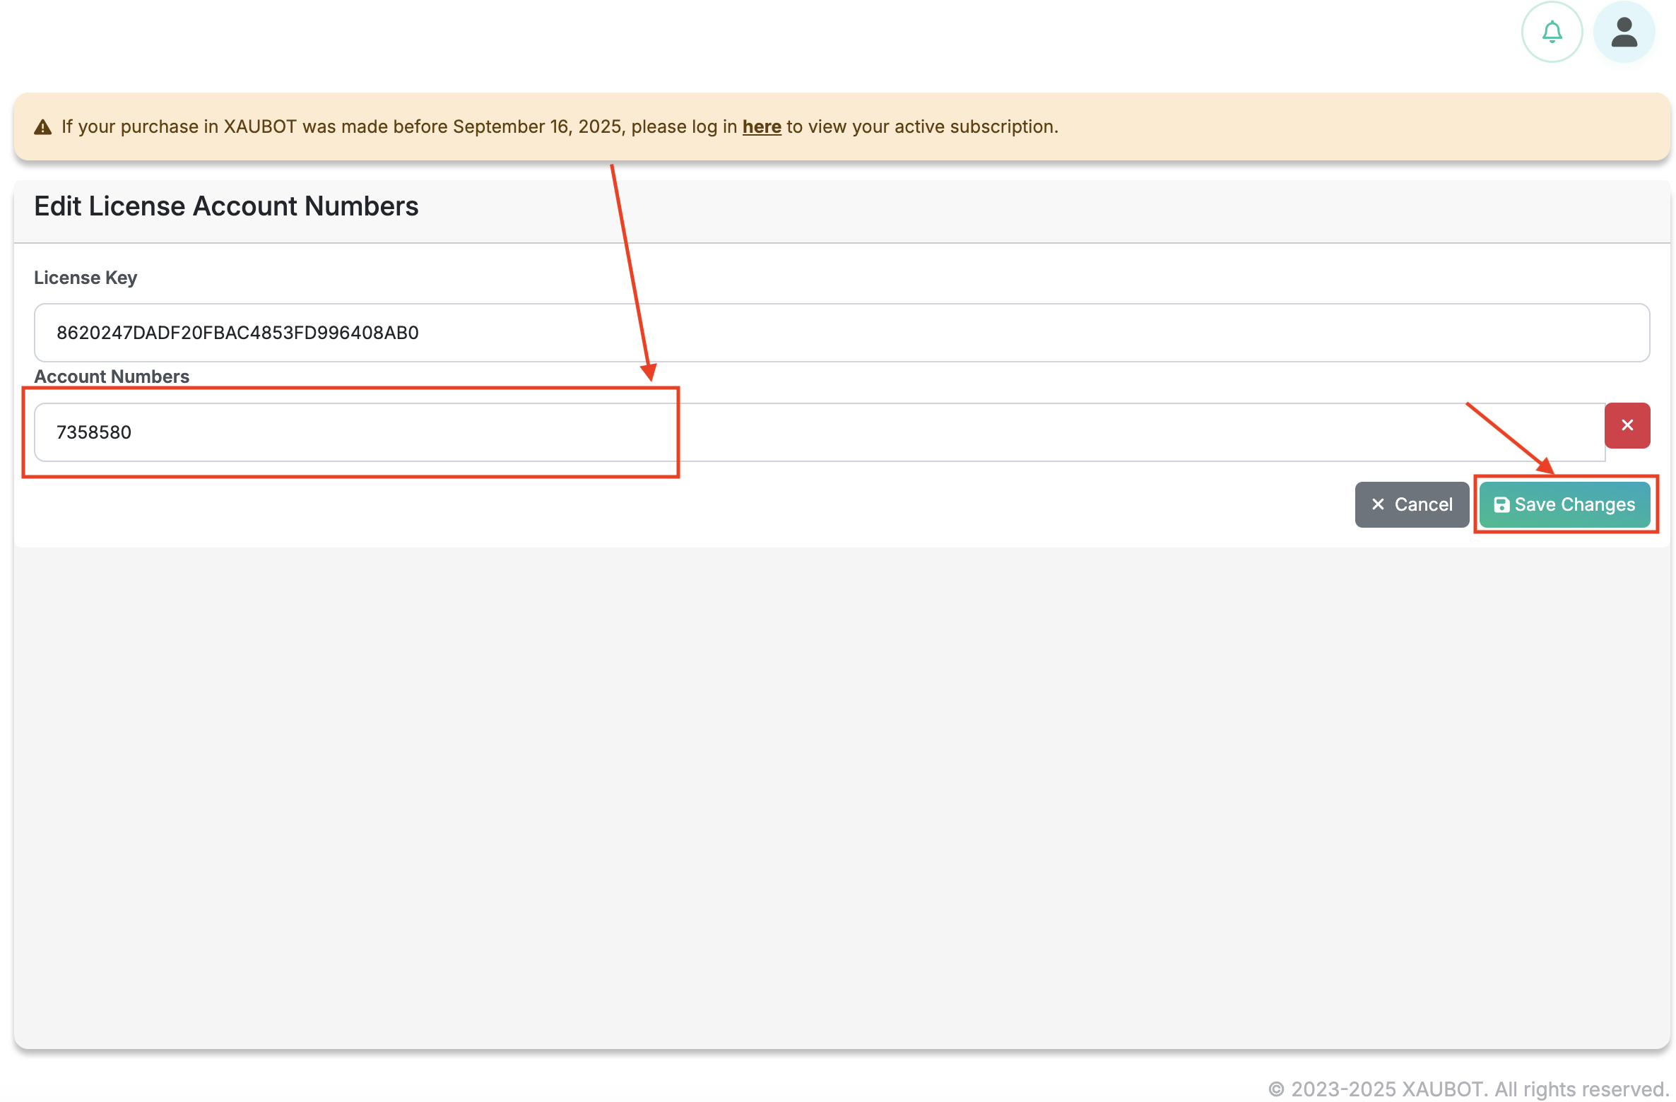Image resolution: width=1676 pixels, height=1102 pixels.
Task: Open the notifications bell
Action: 1552,32
